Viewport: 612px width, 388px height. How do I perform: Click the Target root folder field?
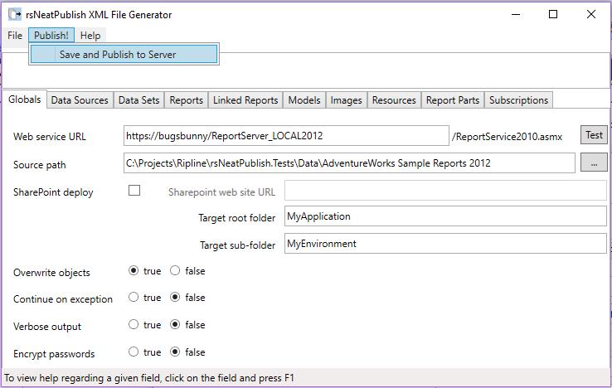click(445, 216)
